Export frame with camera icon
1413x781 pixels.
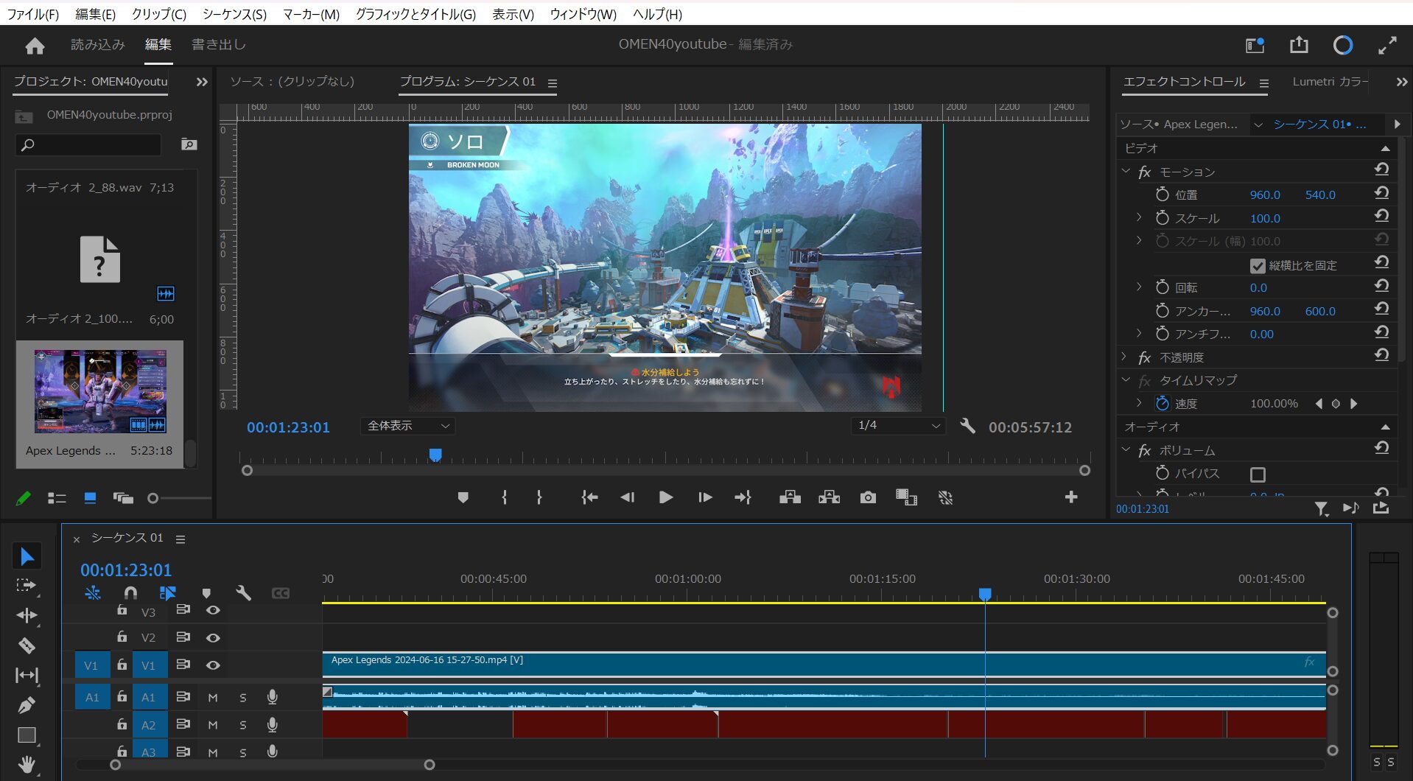click(868, 498)
